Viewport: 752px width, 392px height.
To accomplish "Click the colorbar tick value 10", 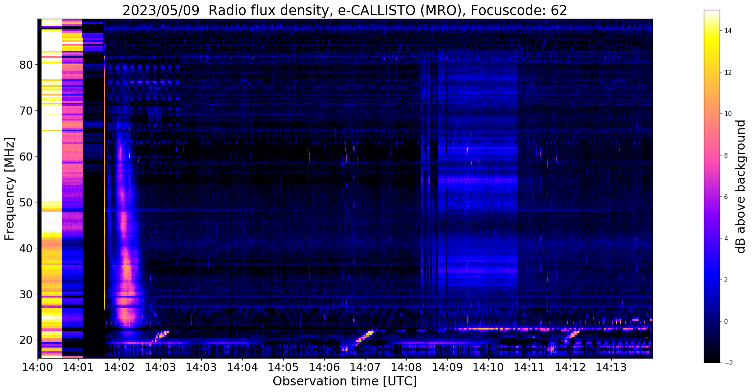I will [x=727, y=114].
